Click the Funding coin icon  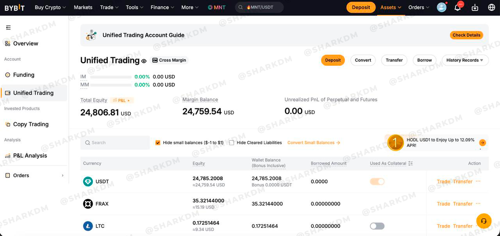[7, 75]
